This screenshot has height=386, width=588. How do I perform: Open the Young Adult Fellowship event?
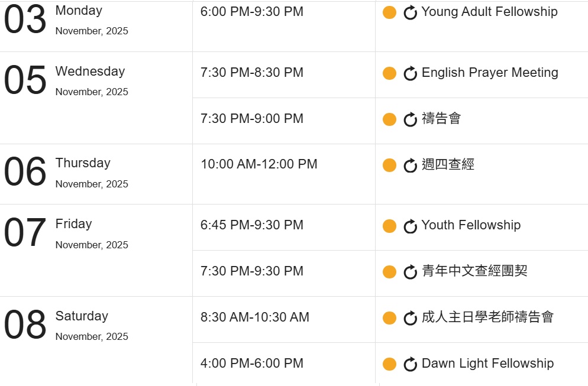tap(489, 12)
